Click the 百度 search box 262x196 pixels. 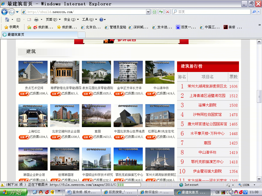click(x=211, y=12)
